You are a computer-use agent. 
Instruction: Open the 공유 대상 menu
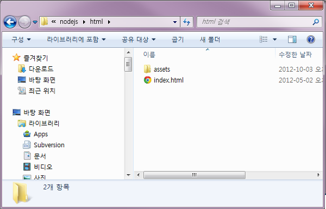(139, 40)
